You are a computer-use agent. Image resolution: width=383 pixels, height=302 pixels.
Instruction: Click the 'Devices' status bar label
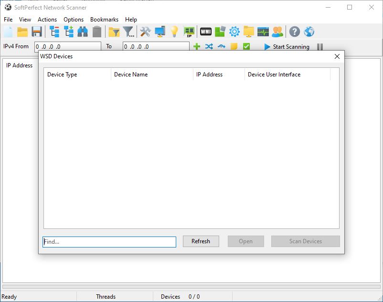[170, 297]
